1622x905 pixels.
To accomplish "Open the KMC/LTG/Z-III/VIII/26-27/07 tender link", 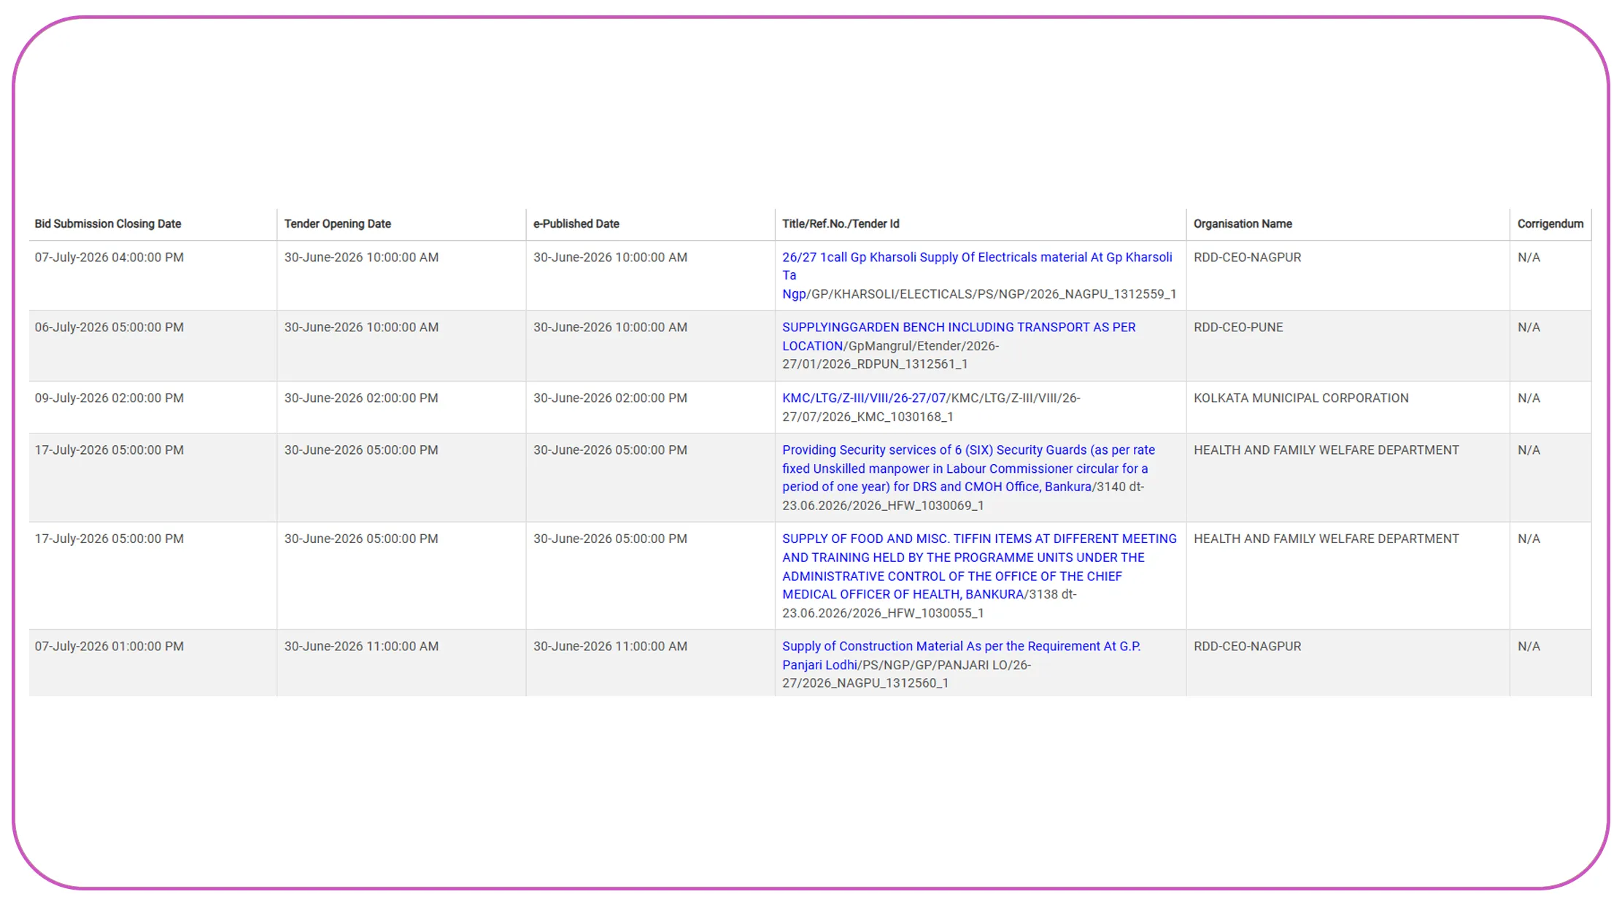I will click(864, 398).
